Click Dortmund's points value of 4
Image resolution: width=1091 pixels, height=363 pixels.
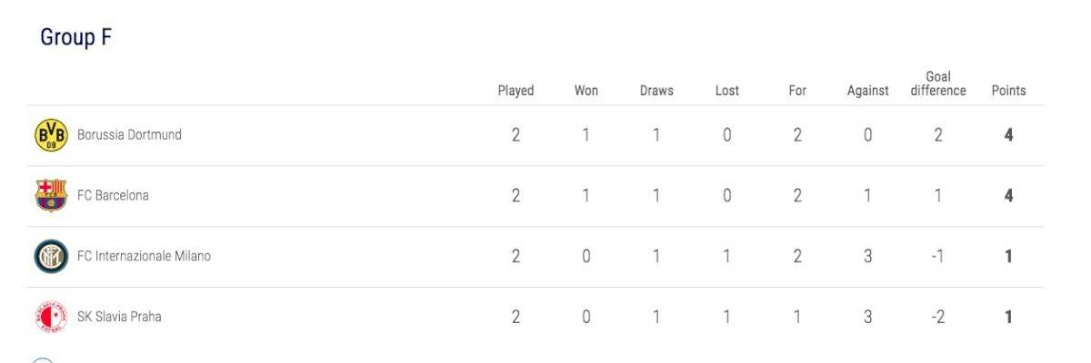[x=1008, y=135]
